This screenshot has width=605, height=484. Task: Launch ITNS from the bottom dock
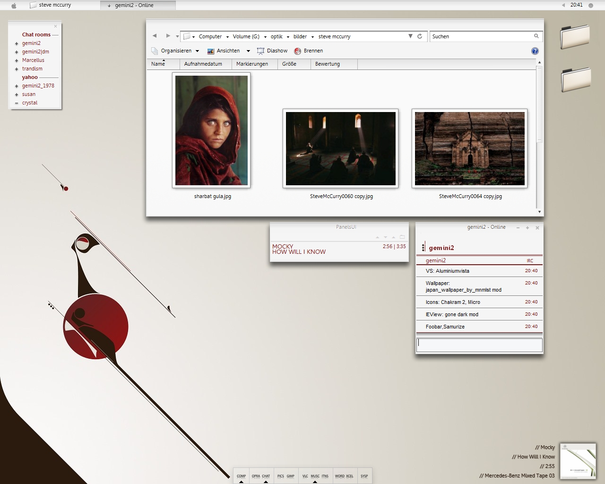coord(325,476)
